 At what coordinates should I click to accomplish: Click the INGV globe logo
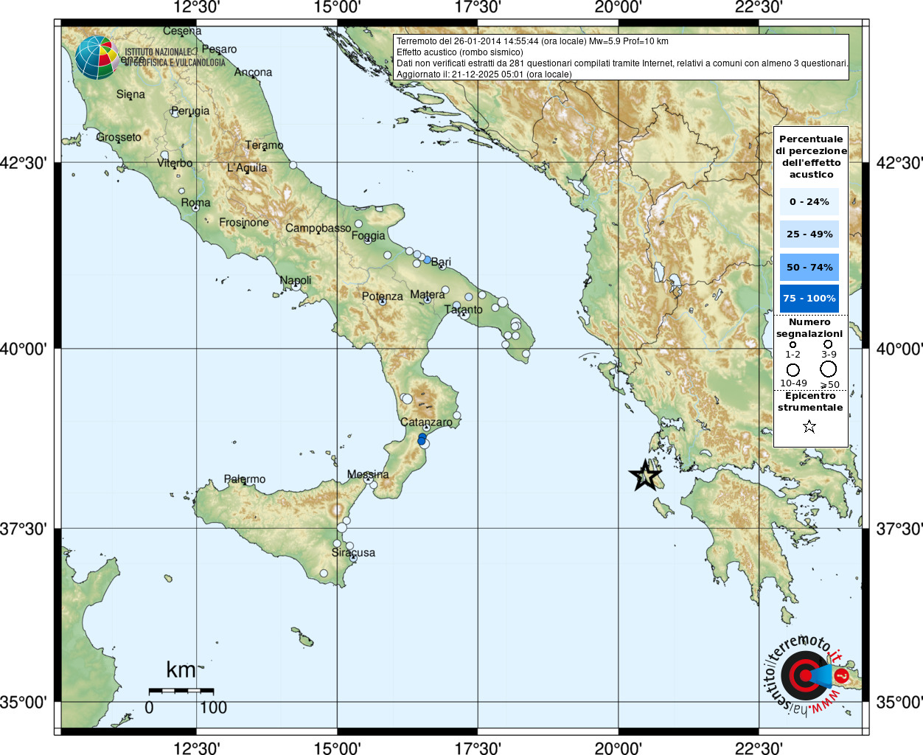(97, 58)
